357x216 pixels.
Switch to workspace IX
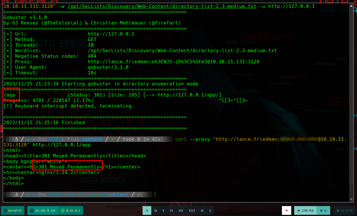(202, 210)
